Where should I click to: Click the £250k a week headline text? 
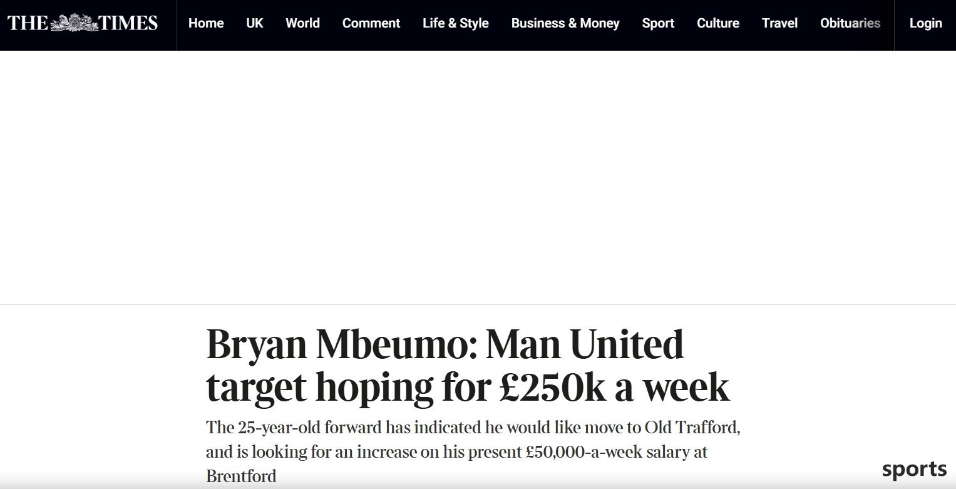[x=615, y=388]
